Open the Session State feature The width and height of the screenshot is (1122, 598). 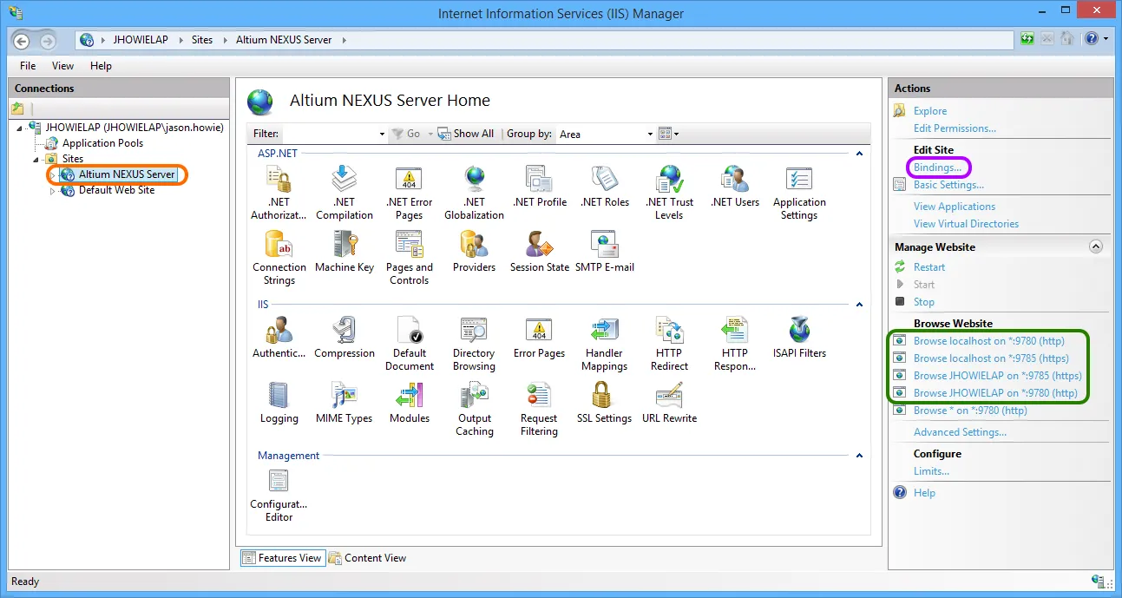tap(539, 252)
